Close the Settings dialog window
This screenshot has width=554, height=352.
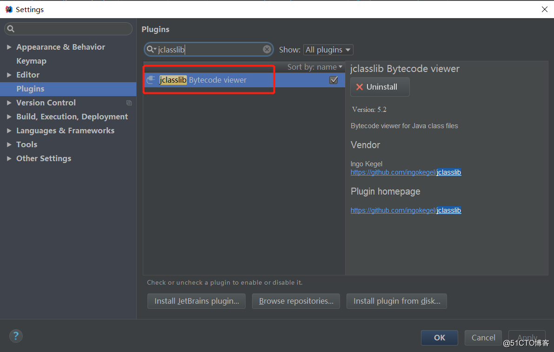tap(544, 10)
